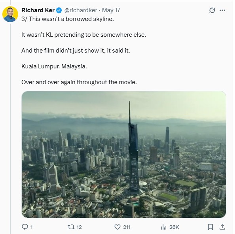Image resolution: width=235 pixels, height=234 pixels.
Task: Open the three-dot more options menu
Action: [222, 10]
